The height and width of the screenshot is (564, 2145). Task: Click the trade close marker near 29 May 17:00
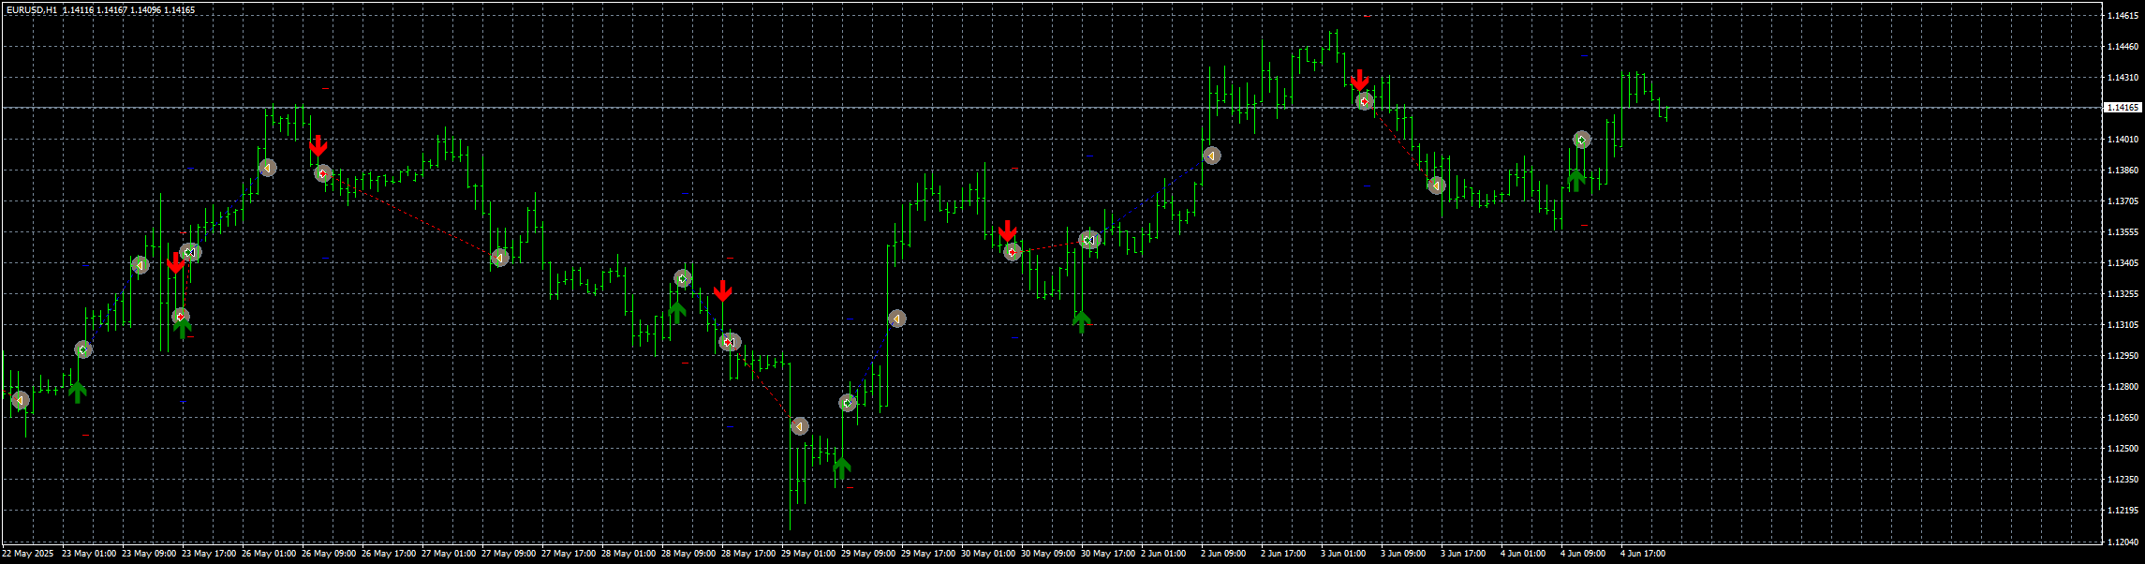point(897,319)
